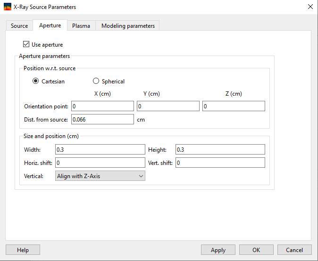Image resolution: width=318 pixels, height=261 pixels.
Task: Uncheck the Use aperture checkbox
Action: click(26, 45)
